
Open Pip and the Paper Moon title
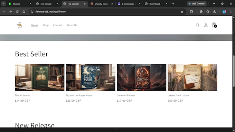coord(79,95)
